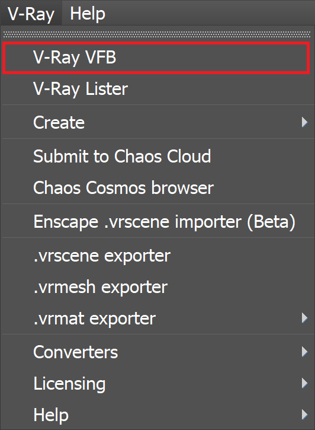Open Help submenu at menu bottom
This screenshot has height=430, width=315.
[156, 415]
